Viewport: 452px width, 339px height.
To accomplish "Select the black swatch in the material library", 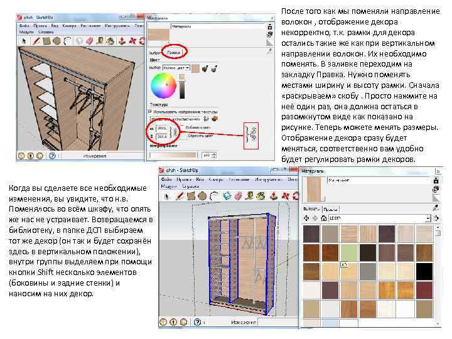I will [x=424, y=271].
